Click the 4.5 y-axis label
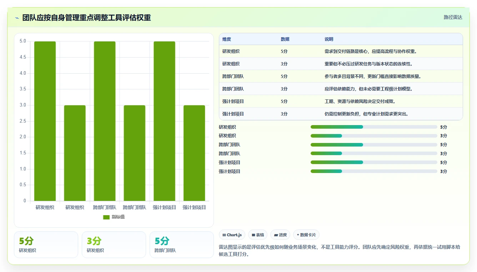Viewport: 477px width, 272px height. click(23, 57)
